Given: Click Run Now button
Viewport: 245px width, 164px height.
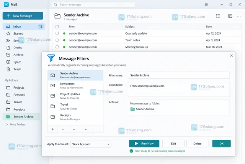Looking at the screenshot, I should (x=144, y=144).
